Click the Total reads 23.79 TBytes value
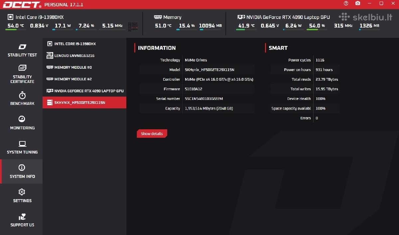Screen dimensions: 399x235 (327, 79)
